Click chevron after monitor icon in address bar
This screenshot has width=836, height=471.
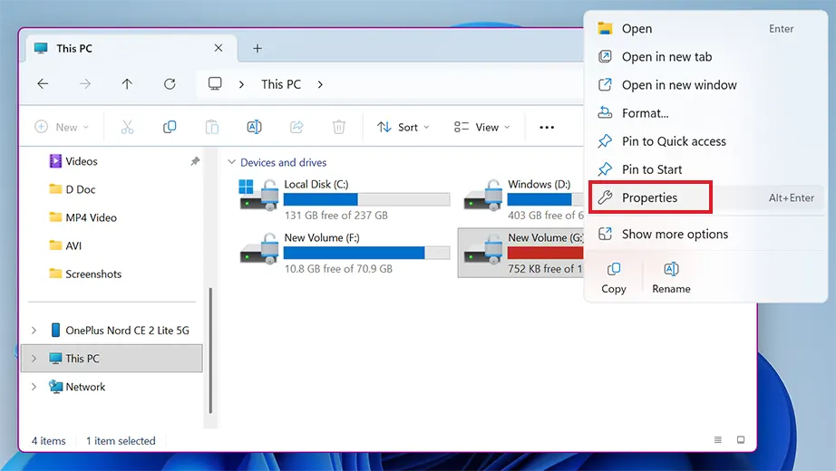tap(241, 84)
